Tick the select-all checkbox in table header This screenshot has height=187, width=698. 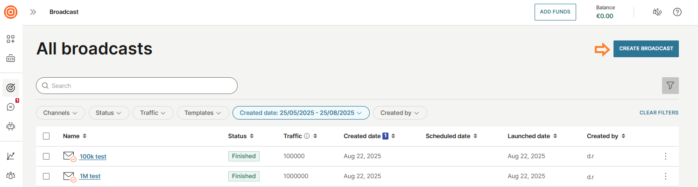(46, 136)
